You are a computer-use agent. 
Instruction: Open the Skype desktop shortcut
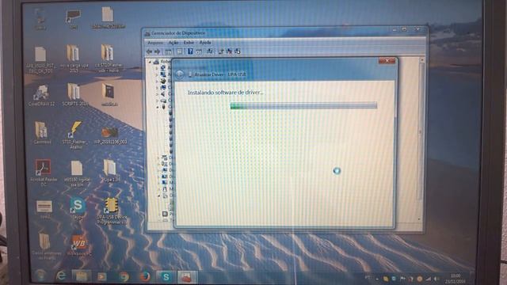pyautogui.click(x=78, y=208)
